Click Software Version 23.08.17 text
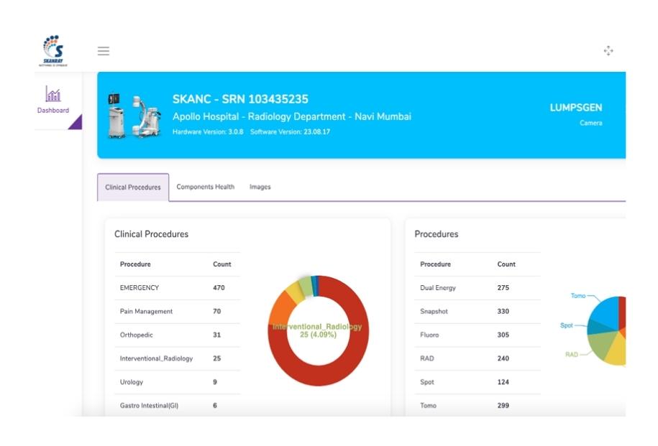The width and height of the screenshot is (658, 446). 290,131
